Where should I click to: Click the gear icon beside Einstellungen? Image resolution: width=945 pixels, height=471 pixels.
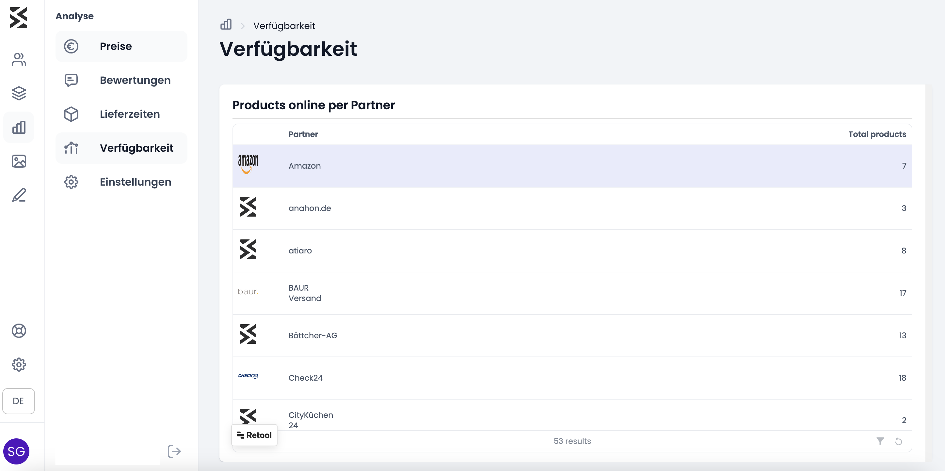pyautogui.click(x=71, y=182)
